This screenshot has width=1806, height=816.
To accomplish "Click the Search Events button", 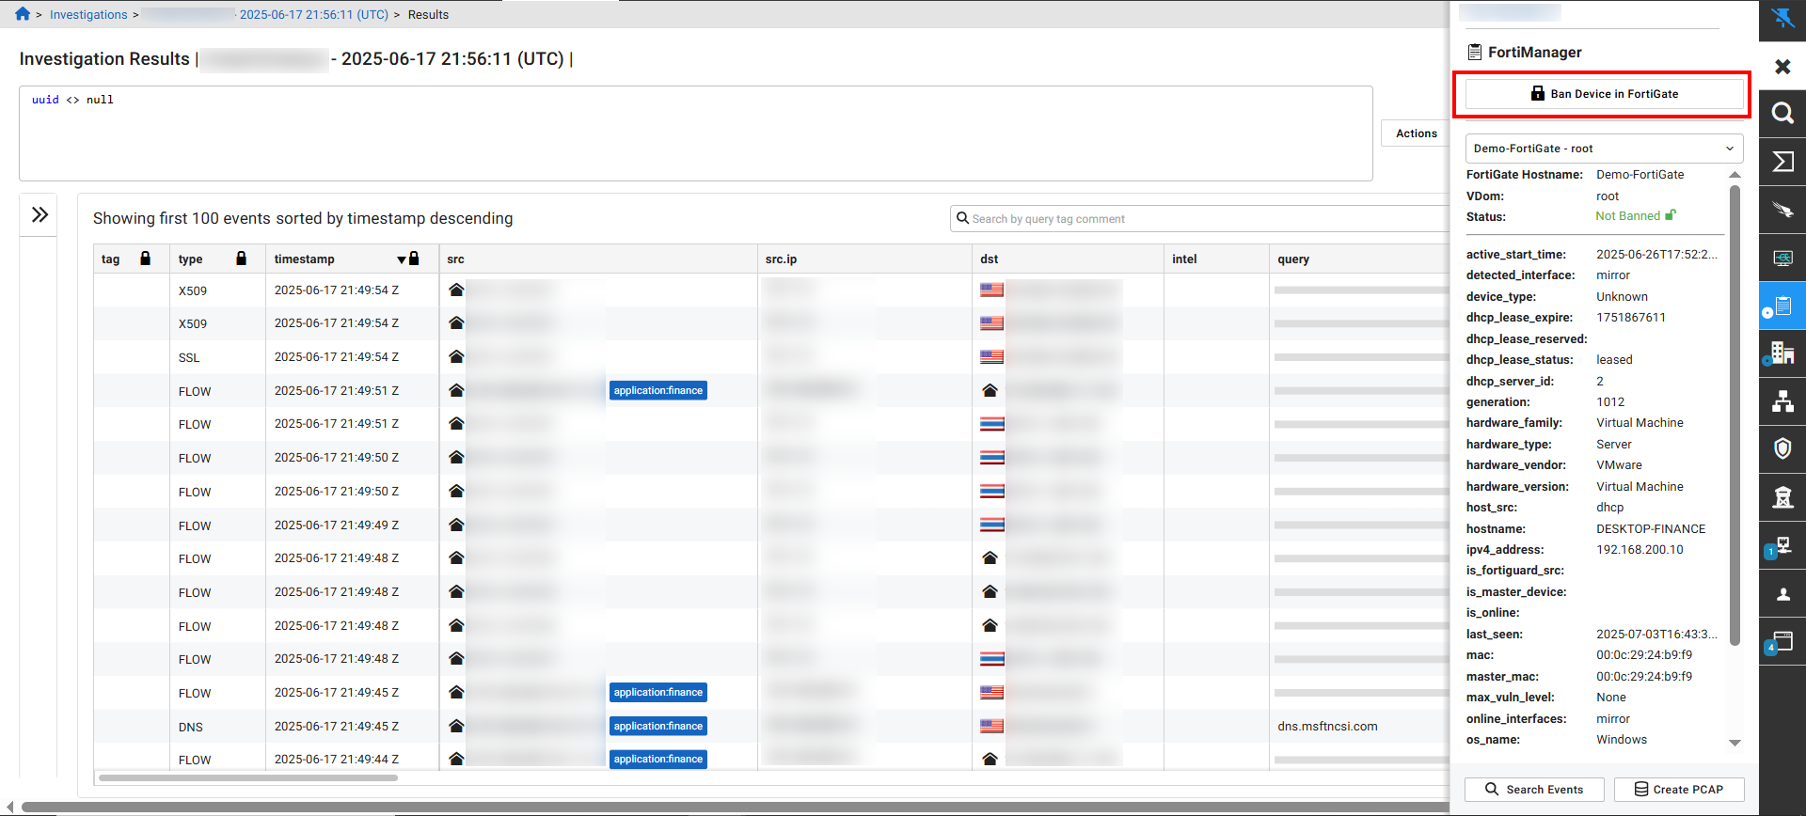I will (x=1534, y=790).
